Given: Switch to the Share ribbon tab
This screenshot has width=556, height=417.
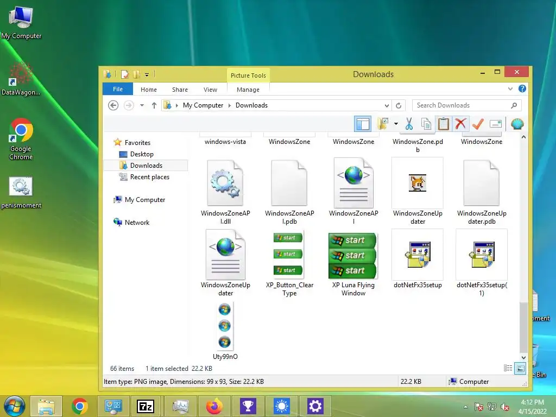Looking at the screenshot, I should click(x=180, y=90).
